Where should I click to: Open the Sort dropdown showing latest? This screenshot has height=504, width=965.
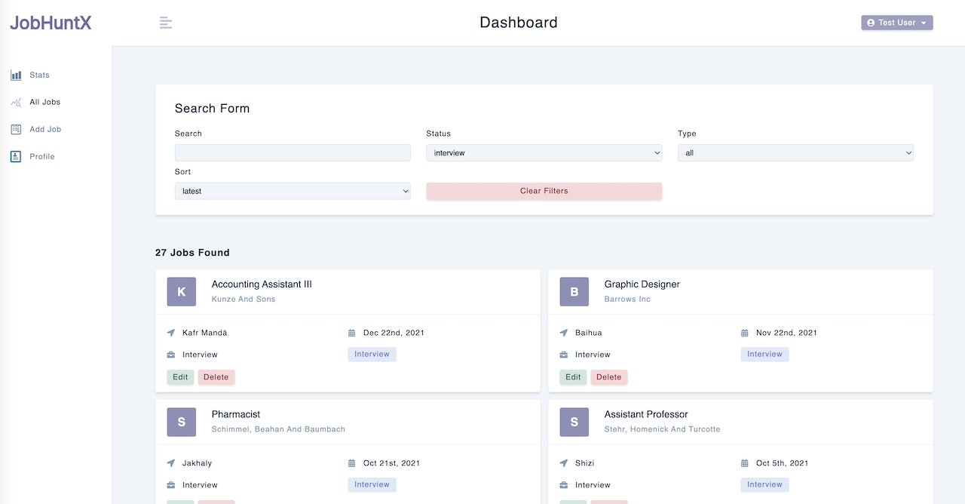click(293, 191)
